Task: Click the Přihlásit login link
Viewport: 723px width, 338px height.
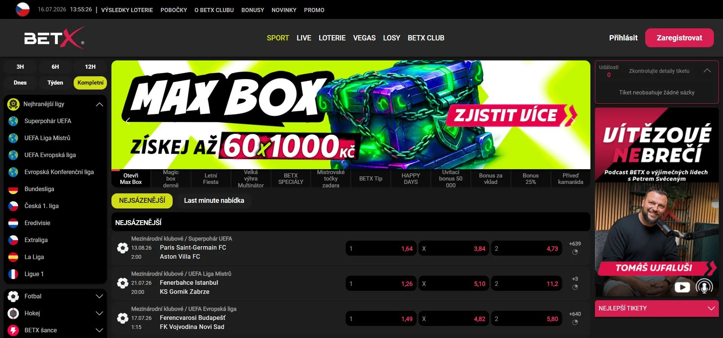Action: click(623, 38)
